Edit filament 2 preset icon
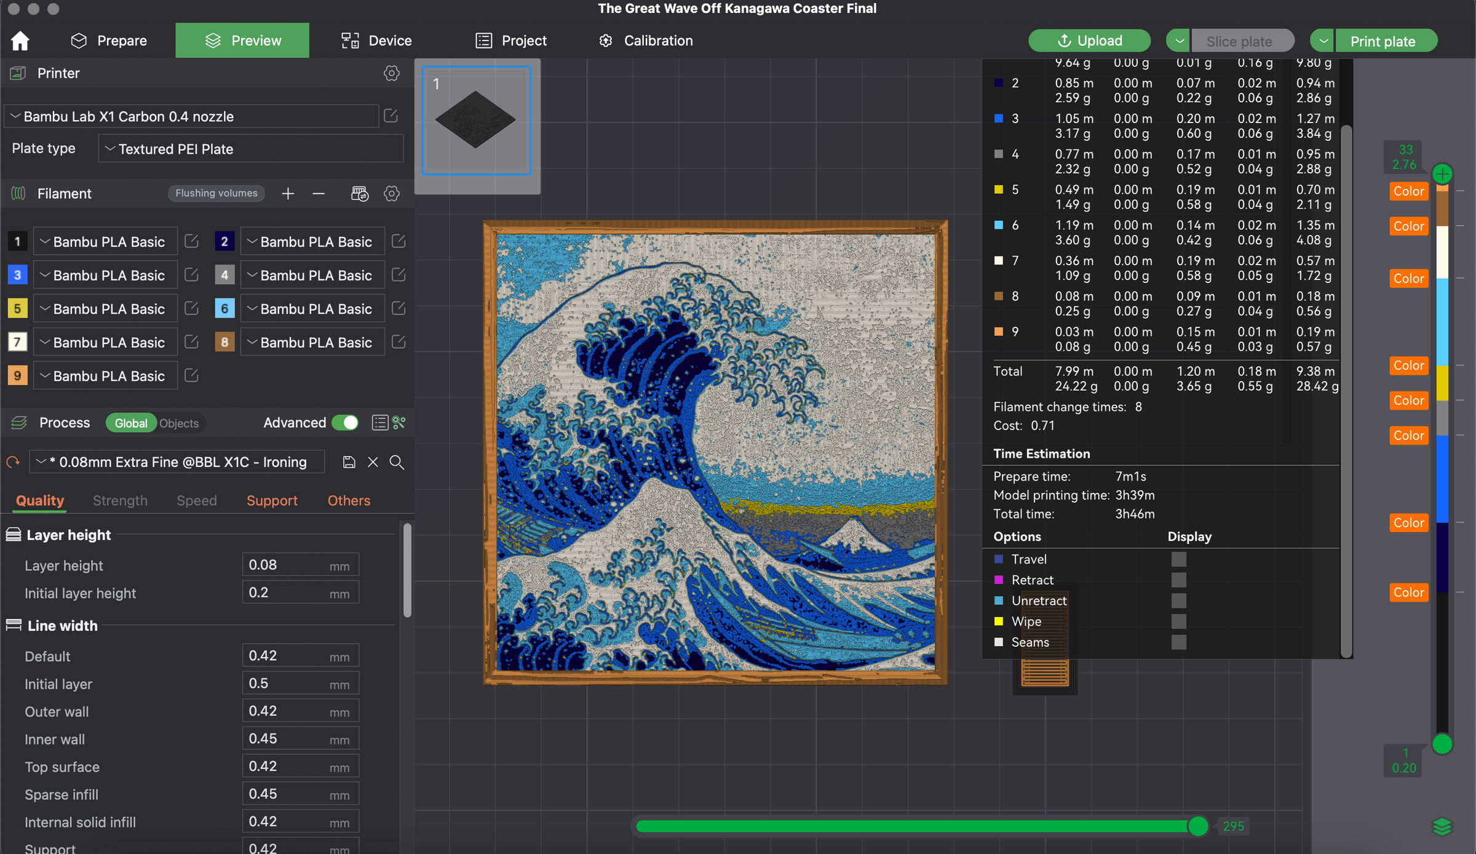 click(x=399, y=241)
